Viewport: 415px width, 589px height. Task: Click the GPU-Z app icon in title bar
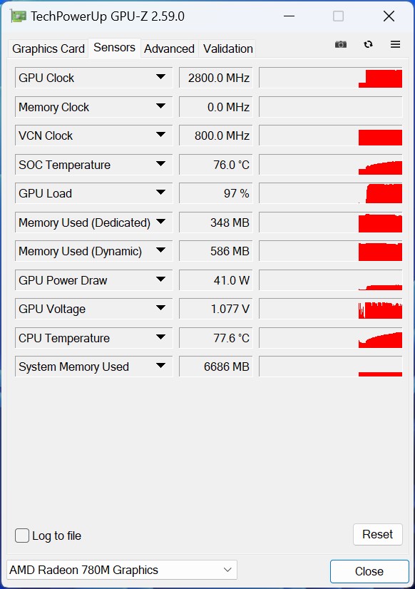(x=18, y=16)
